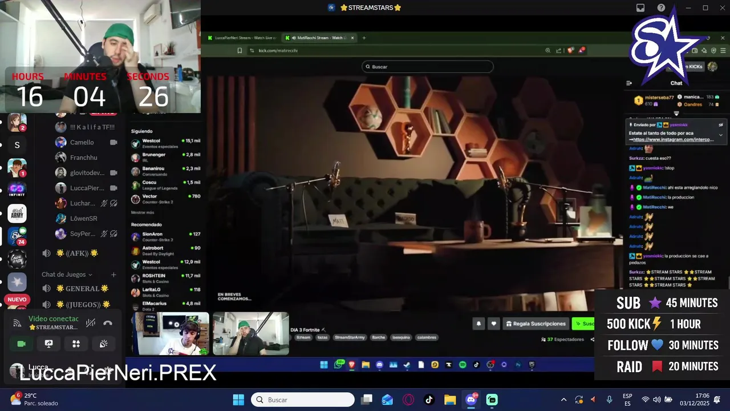The width and height of the screenshot is (730, 411).
Task: Open Discord inbox icon in title bar
Action: [640, 7]
